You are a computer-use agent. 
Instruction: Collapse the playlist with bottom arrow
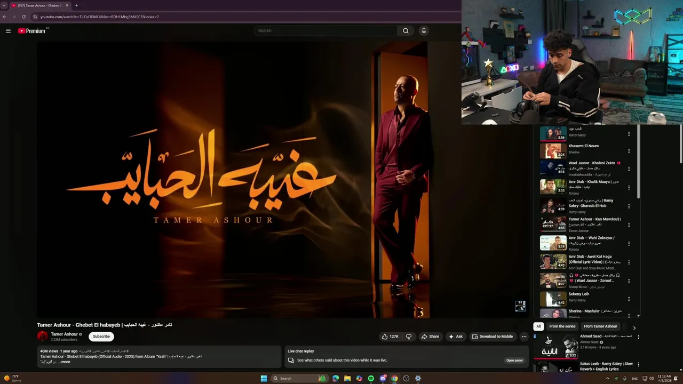tap(638, 316)
